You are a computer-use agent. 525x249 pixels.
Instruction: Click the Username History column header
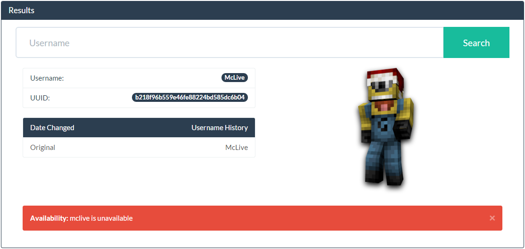[220, 128]
